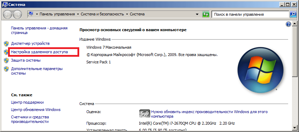Viewport: 299px width, 132px height.
Task: Open Центр обновления Windows link
Action: [x=36, y=110]
